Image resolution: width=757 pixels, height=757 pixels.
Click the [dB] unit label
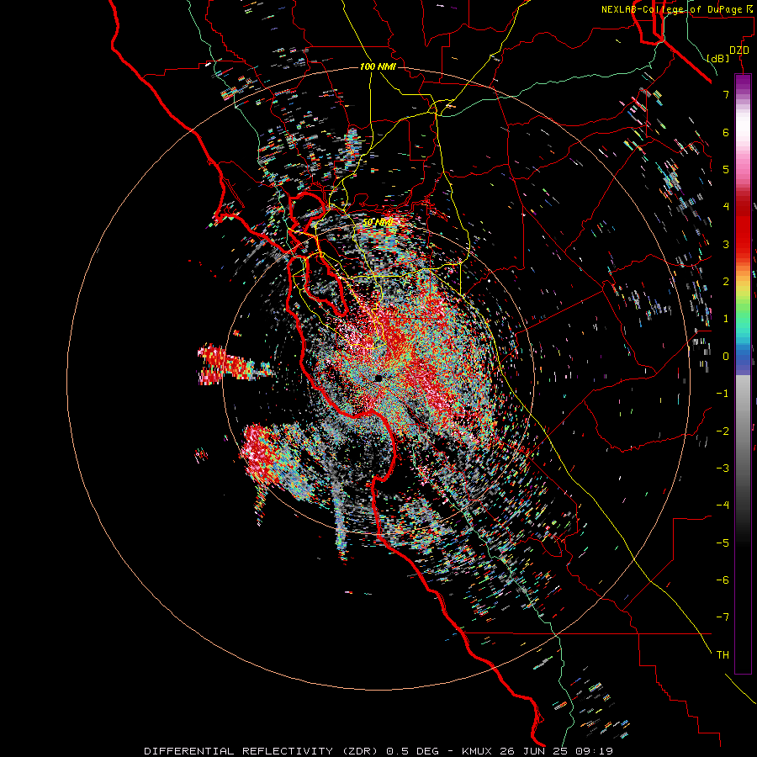pos(717,58)
